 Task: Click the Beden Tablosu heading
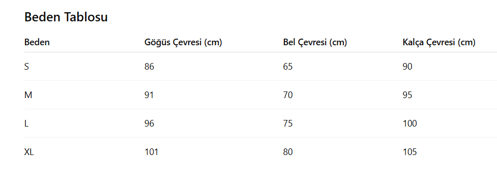[66, 17]
